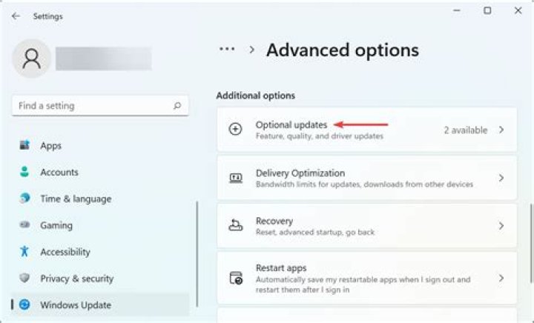Expand Recovery using its right chevron
534x323 pixels.
point(501,226)
